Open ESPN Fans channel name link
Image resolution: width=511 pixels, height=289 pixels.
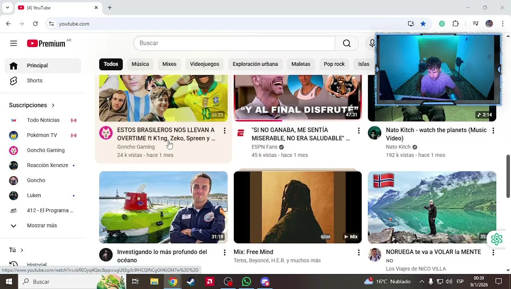click(264, 147)
